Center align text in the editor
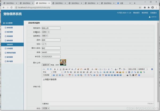Image resolution: width=160 pixels, height=111 pixels. point(78,72)
